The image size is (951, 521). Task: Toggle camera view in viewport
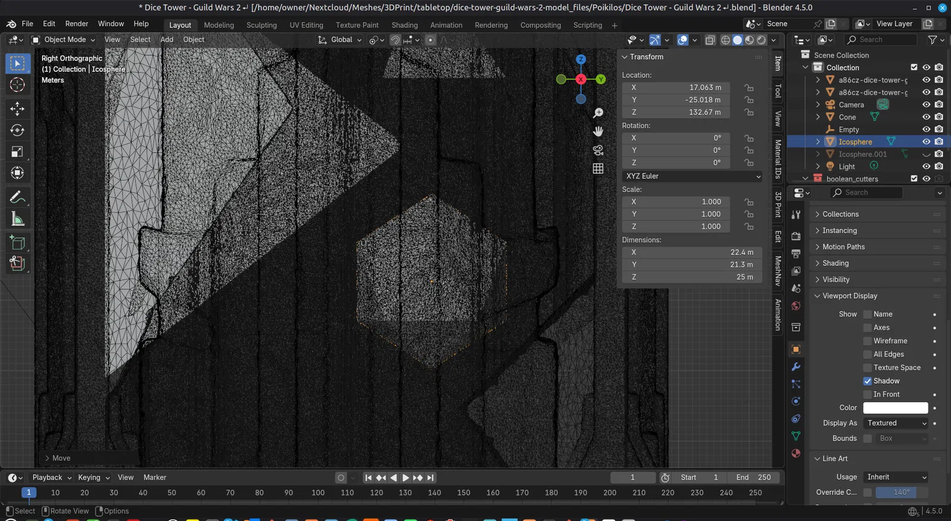(x=598, y=150)
